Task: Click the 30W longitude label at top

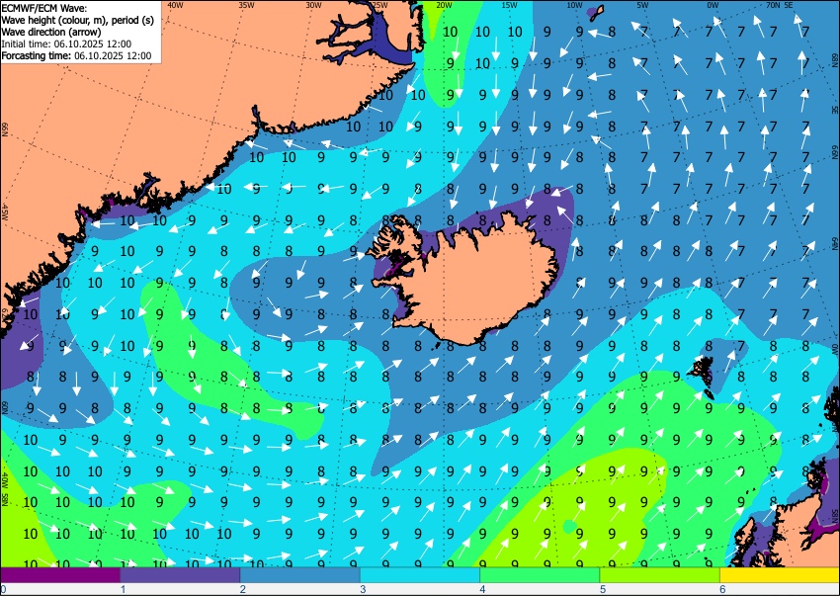Action: [313, 5]
